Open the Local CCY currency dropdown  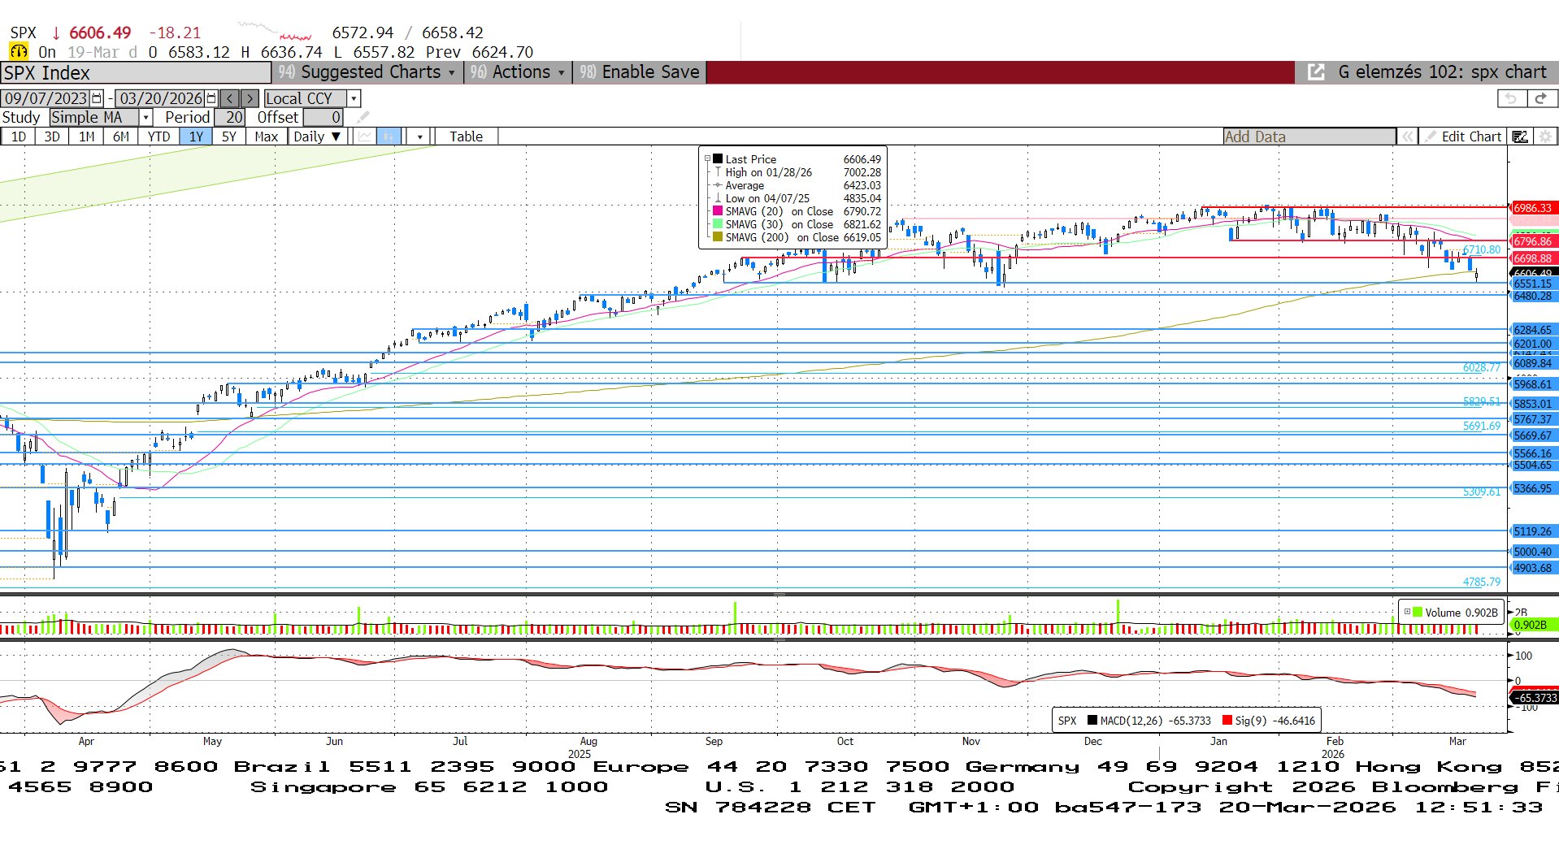coord(354,98)
